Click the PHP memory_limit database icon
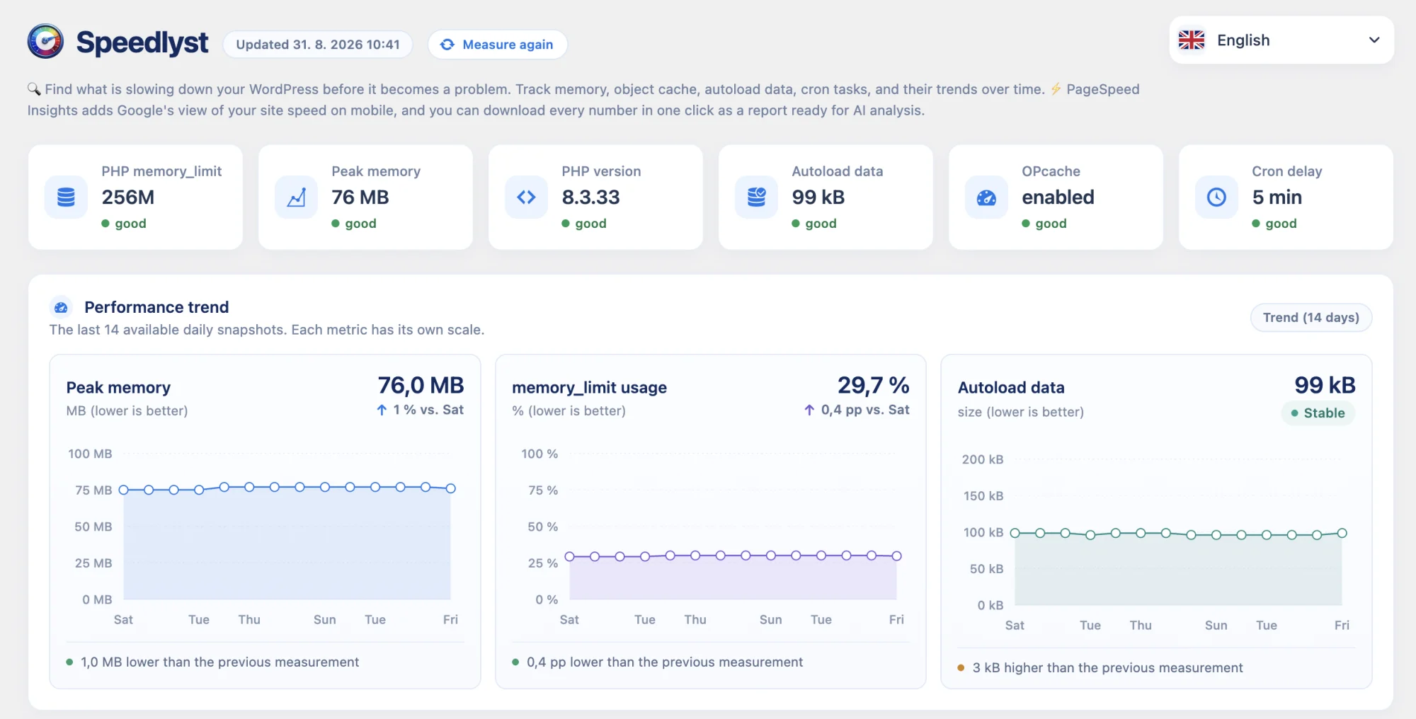The height and width of the screenshot is (719, 1416). pyautogui.click(x=66, y=197)
